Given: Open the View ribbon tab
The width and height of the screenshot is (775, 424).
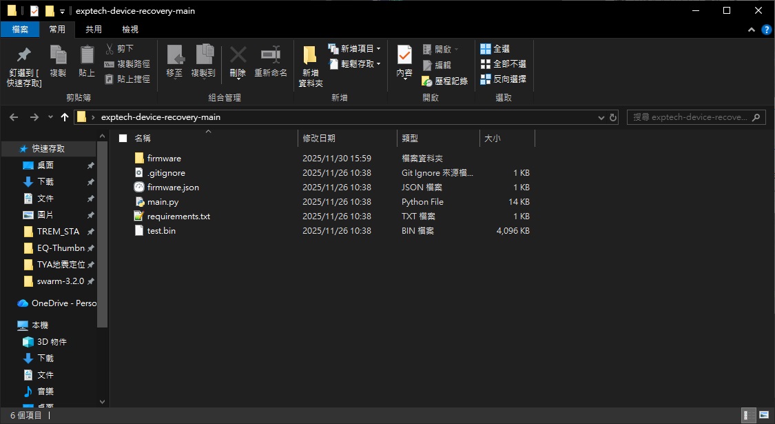Looking at the screenshot, I should click(x=130, y=30).
